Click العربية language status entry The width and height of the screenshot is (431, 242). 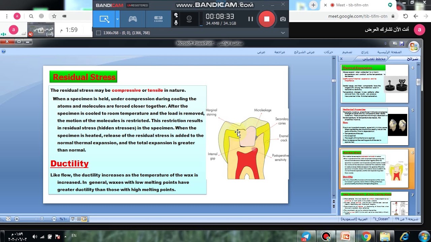click(x=354, y=219)
